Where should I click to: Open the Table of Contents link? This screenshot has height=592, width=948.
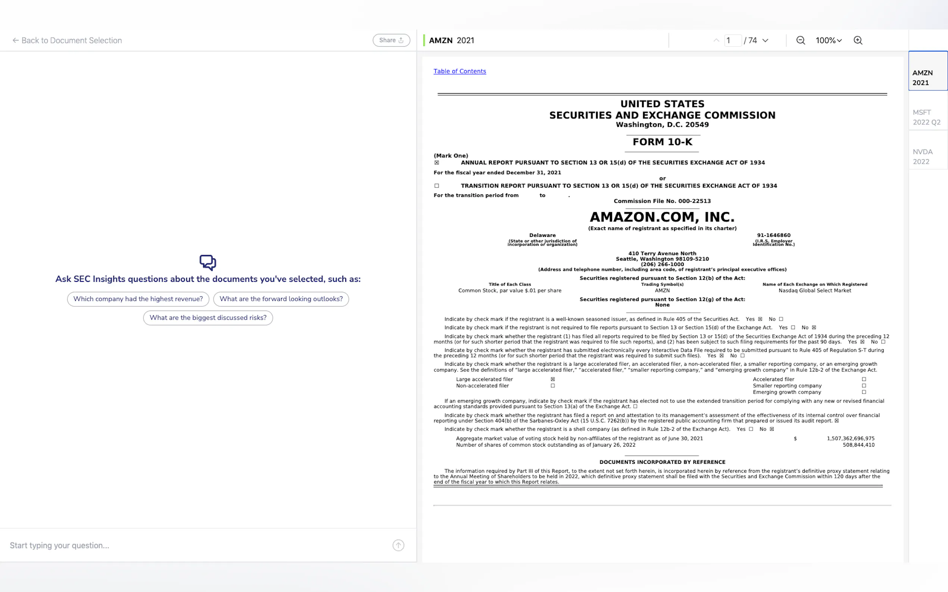point(459,71)
